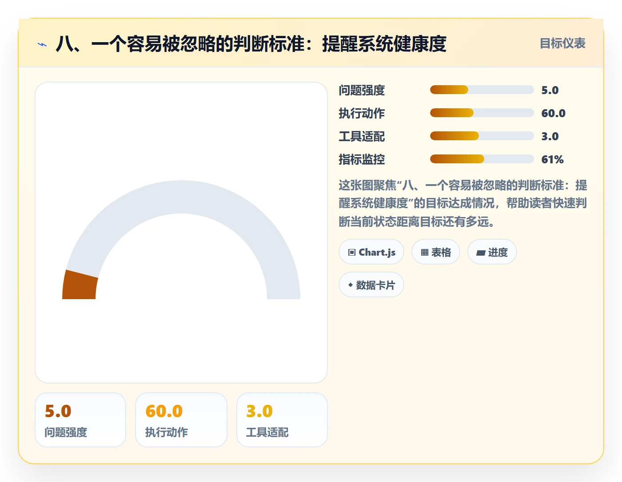Click the 61% value next to 指标监控

552,159
